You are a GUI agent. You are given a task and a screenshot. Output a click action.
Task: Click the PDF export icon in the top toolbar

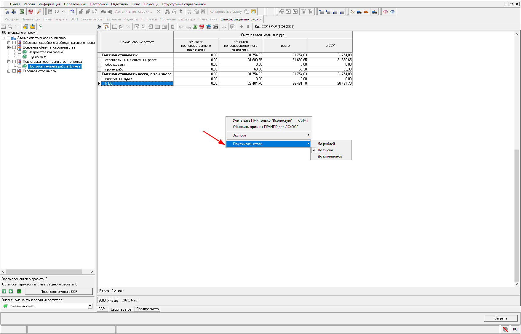[x=31, y=12]
